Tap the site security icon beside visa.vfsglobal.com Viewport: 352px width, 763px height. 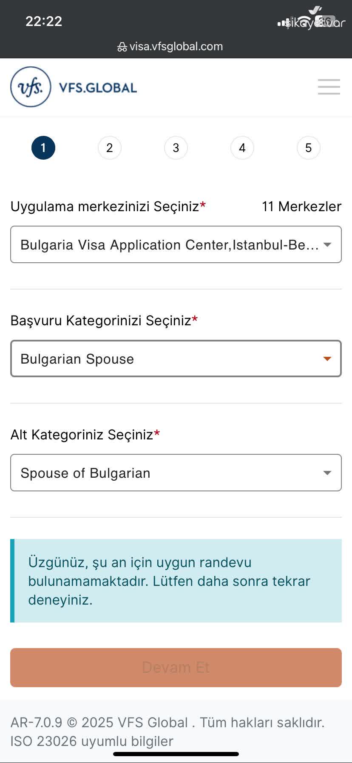click(x=122, y=46)
